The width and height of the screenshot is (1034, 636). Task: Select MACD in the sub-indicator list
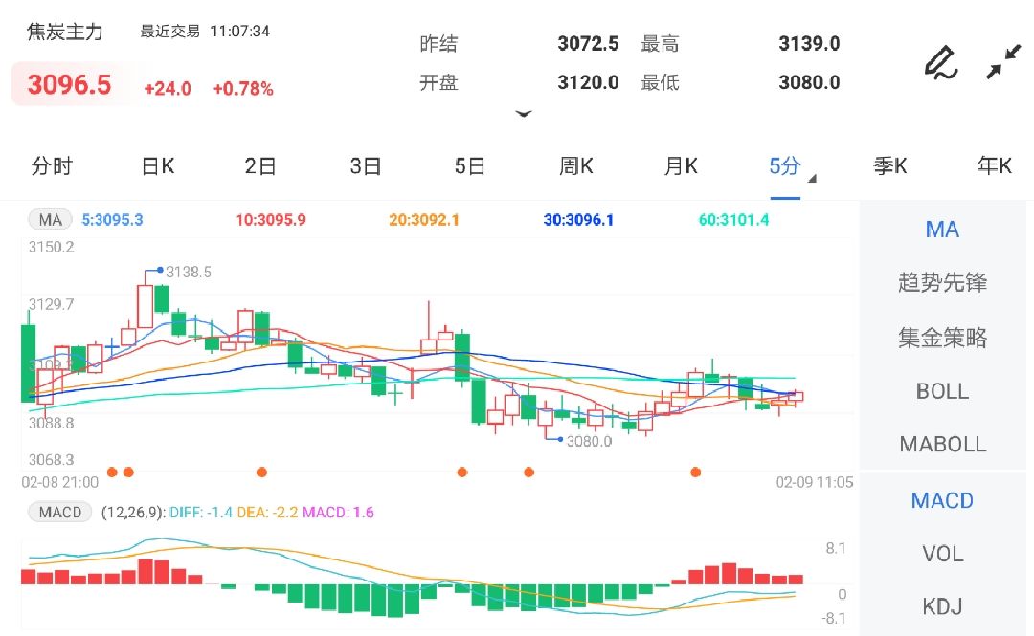click(942, 501)
